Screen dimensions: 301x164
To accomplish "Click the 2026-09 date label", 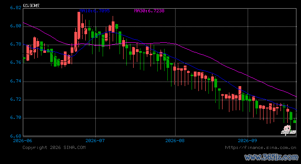I will [x=248, y=141].
